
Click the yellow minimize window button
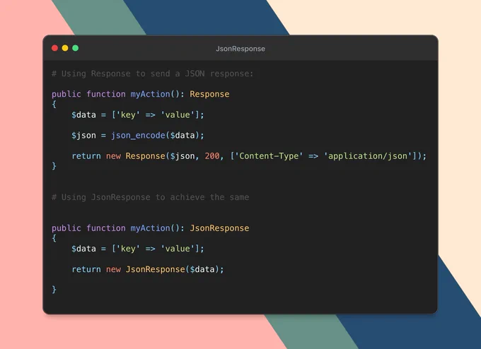(65, 48)
